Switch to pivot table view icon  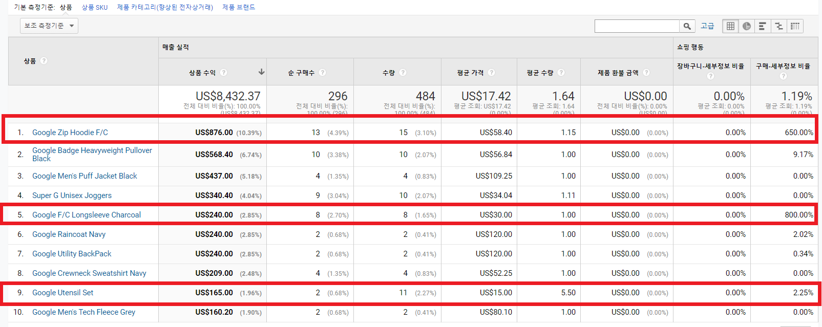(x=795, y=26)
